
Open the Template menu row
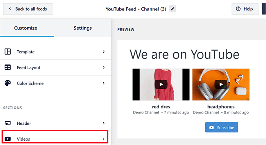point(56,52)
